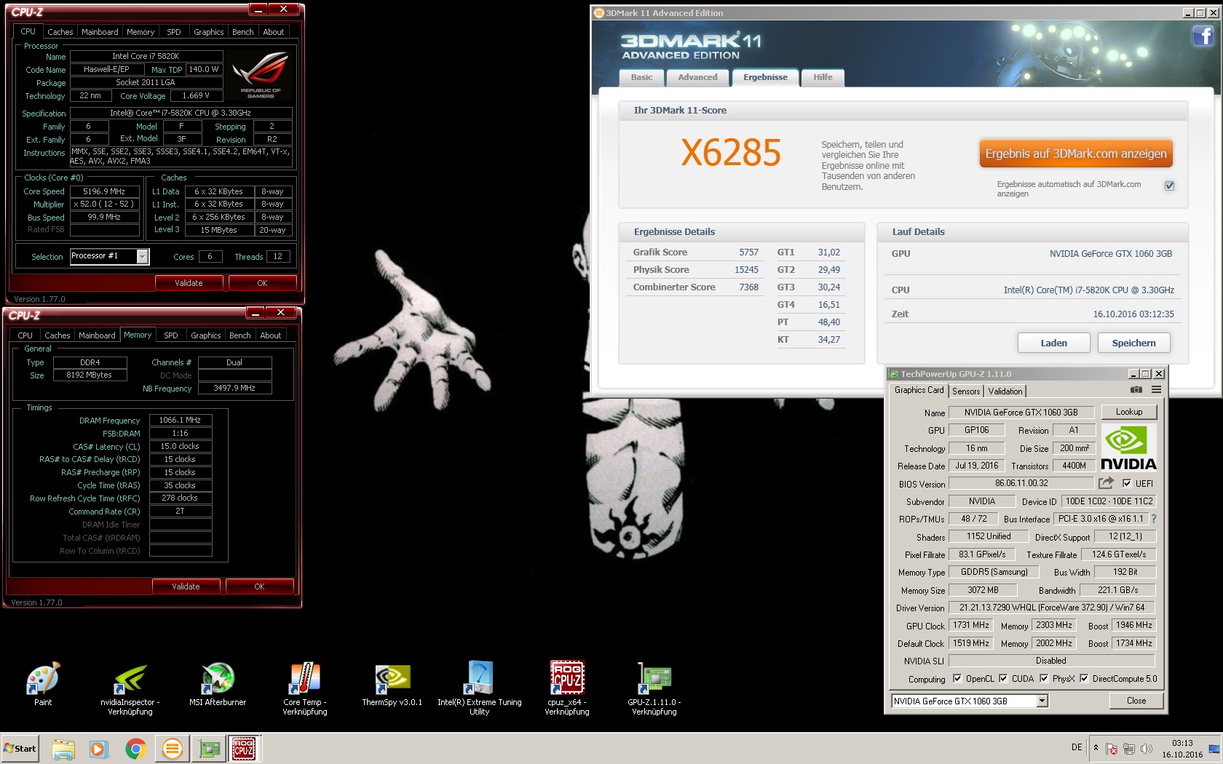This screenshot has height=764, width=1223.
Task: Click the Laden button
Action: coord(1053,343)
